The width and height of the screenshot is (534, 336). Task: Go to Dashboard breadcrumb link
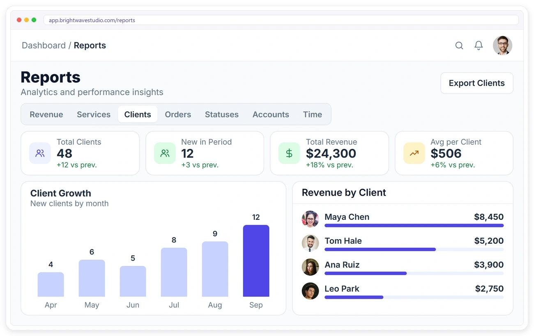[x=44, y=46]
